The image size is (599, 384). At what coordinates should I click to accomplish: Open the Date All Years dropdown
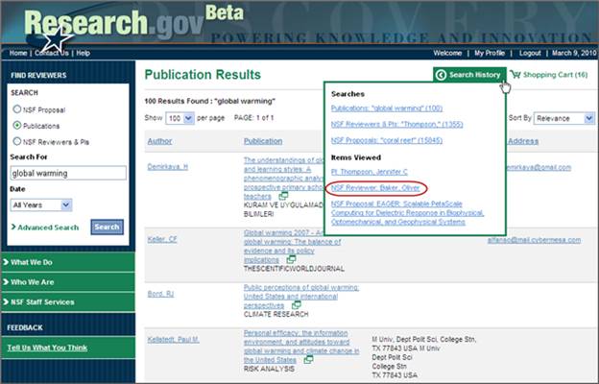41,204
